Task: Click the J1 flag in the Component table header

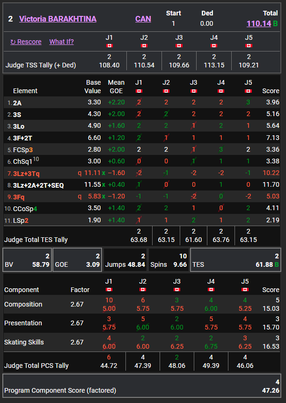Action: tap(109, 290)
